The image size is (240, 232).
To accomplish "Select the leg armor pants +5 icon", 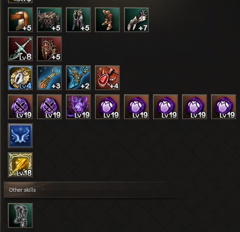I will 78,20.
